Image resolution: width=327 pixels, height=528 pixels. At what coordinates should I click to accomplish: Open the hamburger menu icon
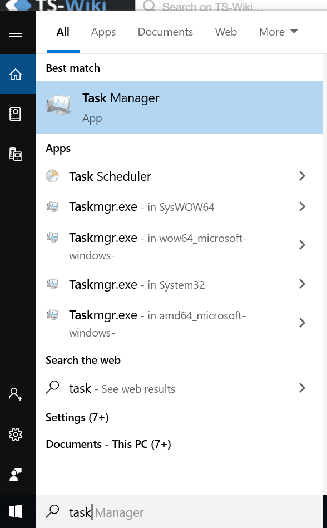16,33
